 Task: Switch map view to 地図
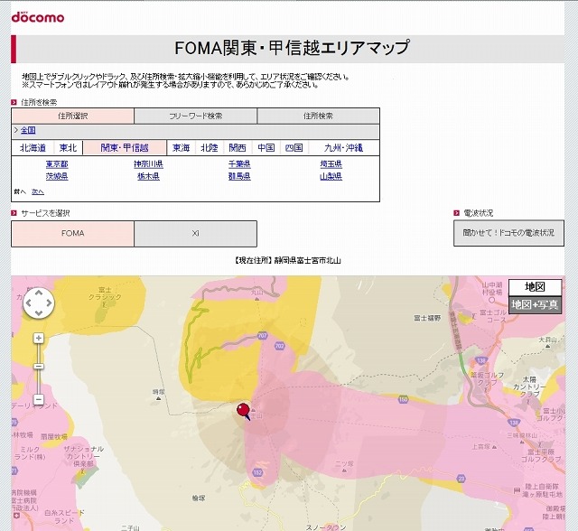(535, 286)
